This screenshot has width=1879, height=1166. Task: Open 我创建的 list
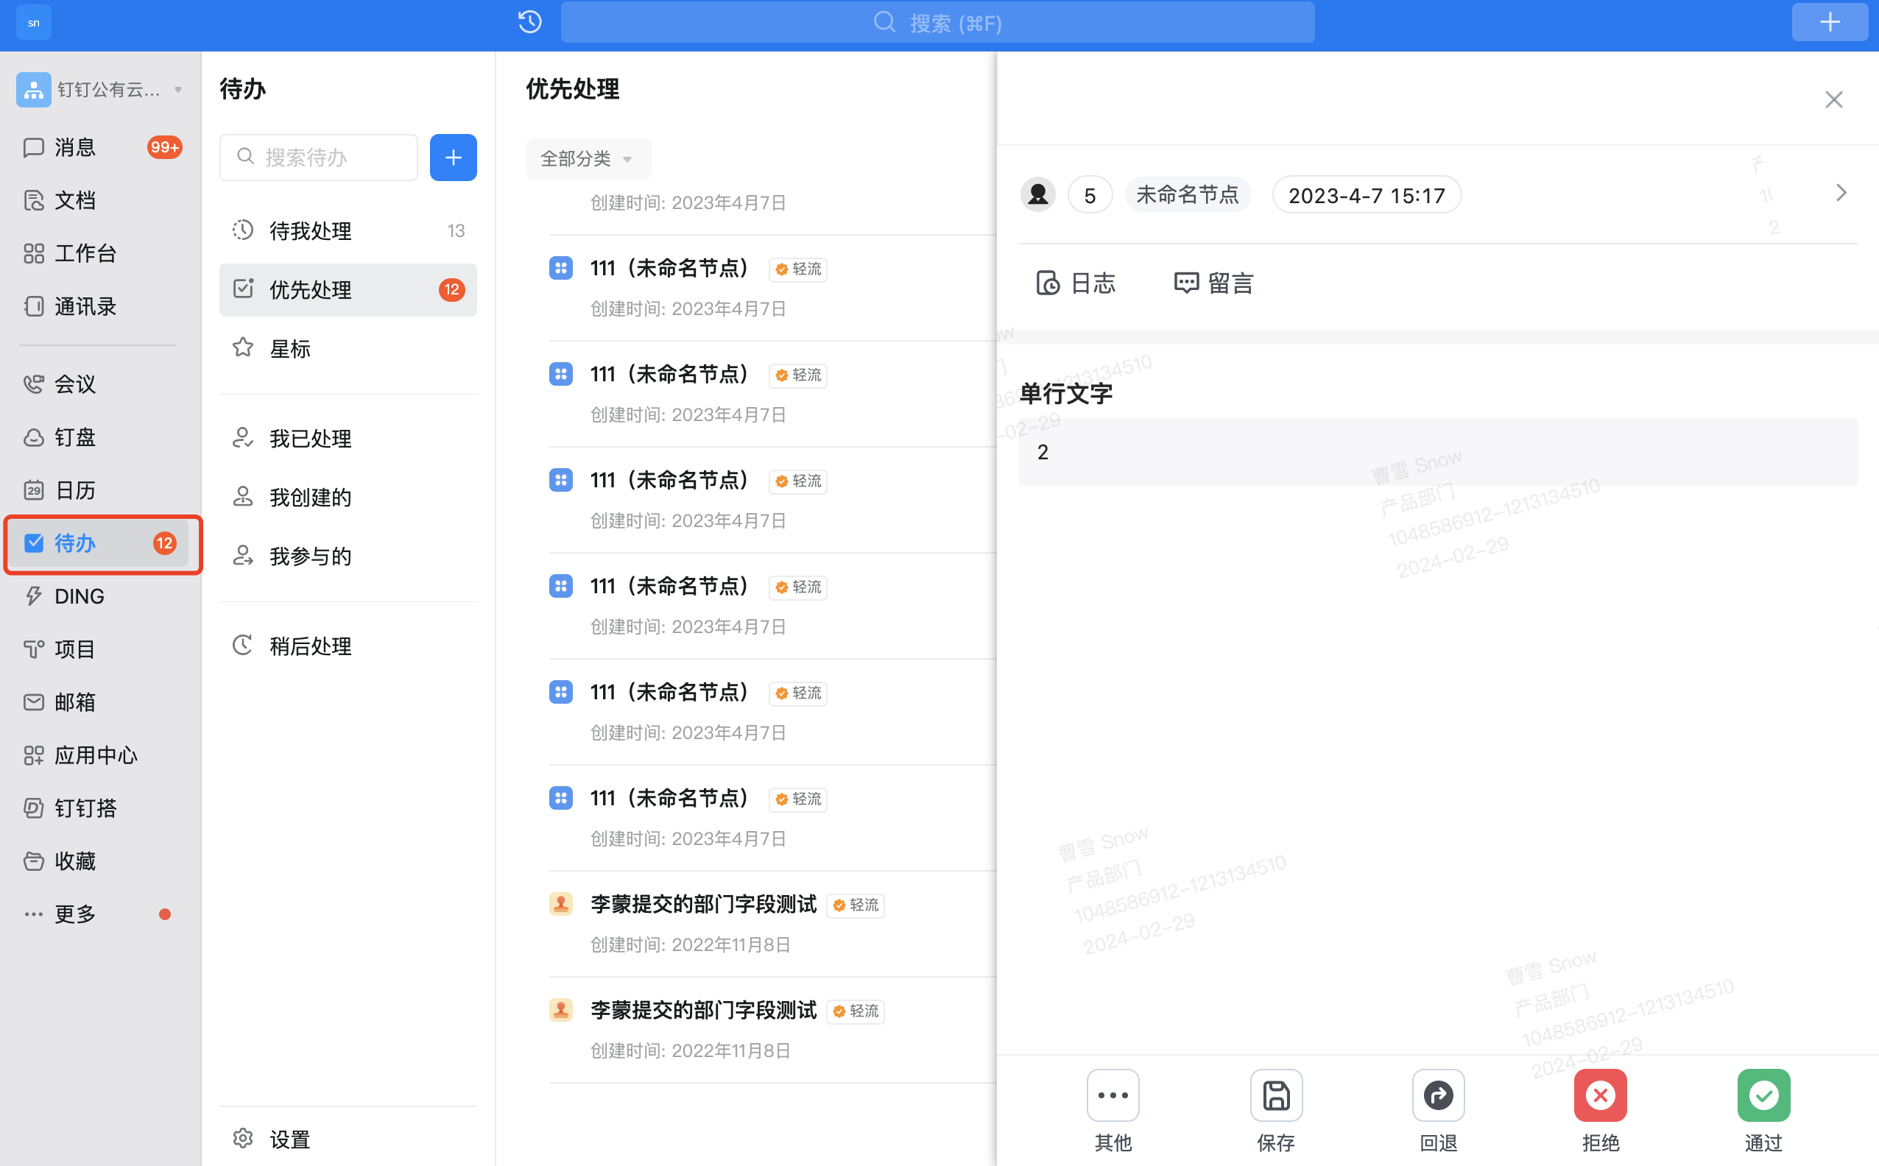coord(348,498)
